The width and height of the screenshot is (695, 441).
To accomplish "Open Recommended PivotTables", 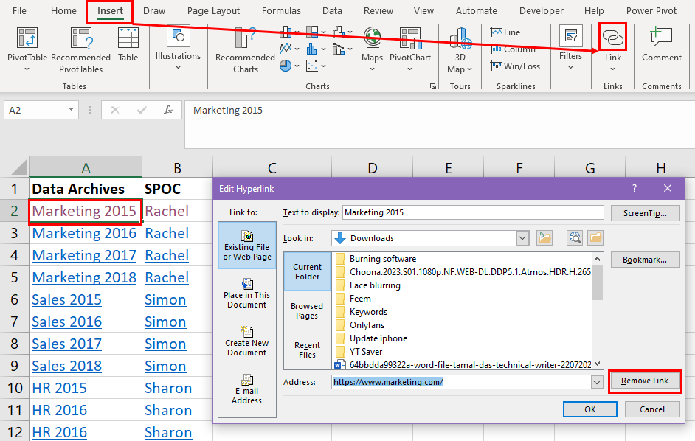I will point(80,49).
